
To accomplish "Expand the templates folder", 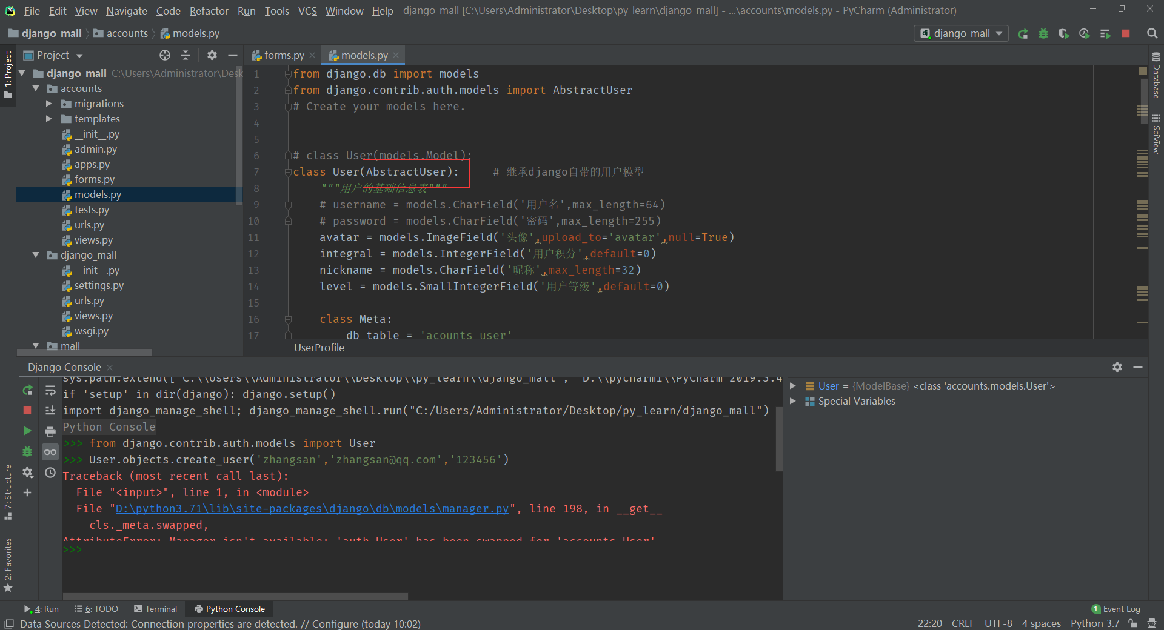I will coord(49,119).
